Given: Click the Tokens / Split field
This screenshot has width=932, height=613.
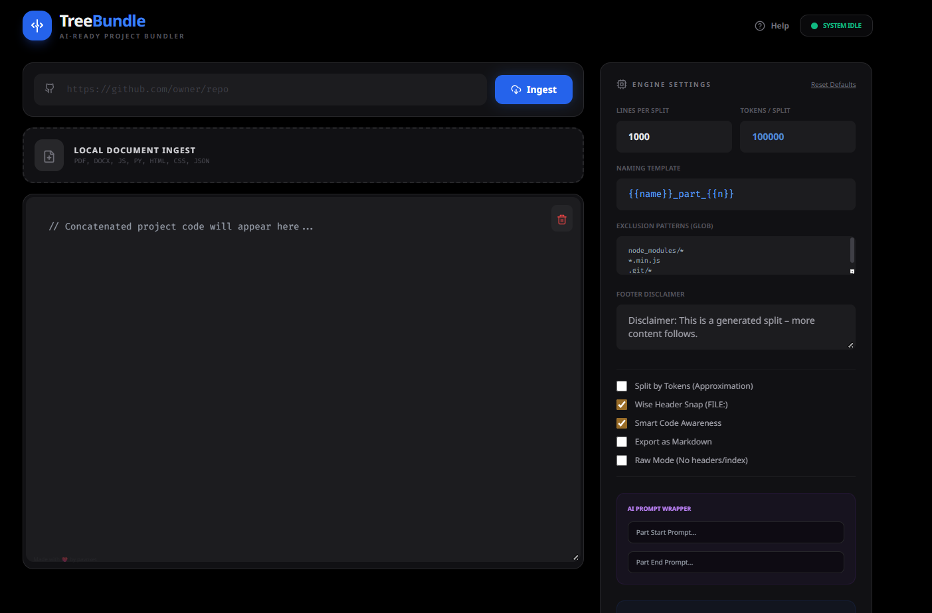Looking at the screenshot, I should (797, 137).
